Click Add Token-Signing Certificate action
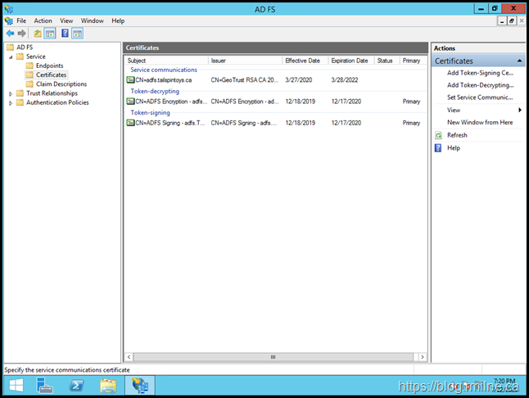Viewport: 529px width, 398px height. pos(480,73)
